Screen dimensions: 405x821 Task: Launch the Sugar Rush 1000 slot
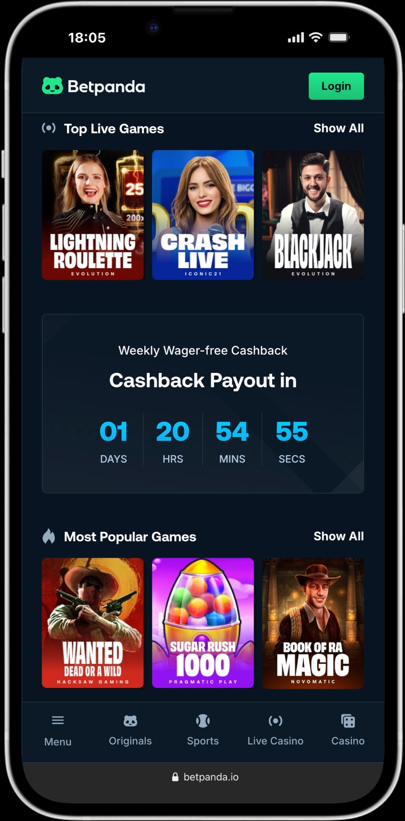point(203,623)
